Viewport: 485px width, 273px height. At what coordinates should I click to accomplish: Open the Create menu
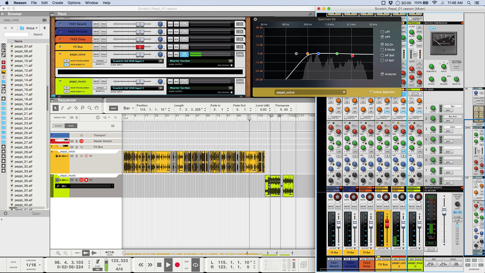coord(58,3)
